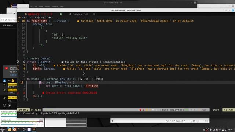Image resolution: width=235 pixels, height=132 pixels.
Task: Click the BlogPost struct name
Action: 44,62
